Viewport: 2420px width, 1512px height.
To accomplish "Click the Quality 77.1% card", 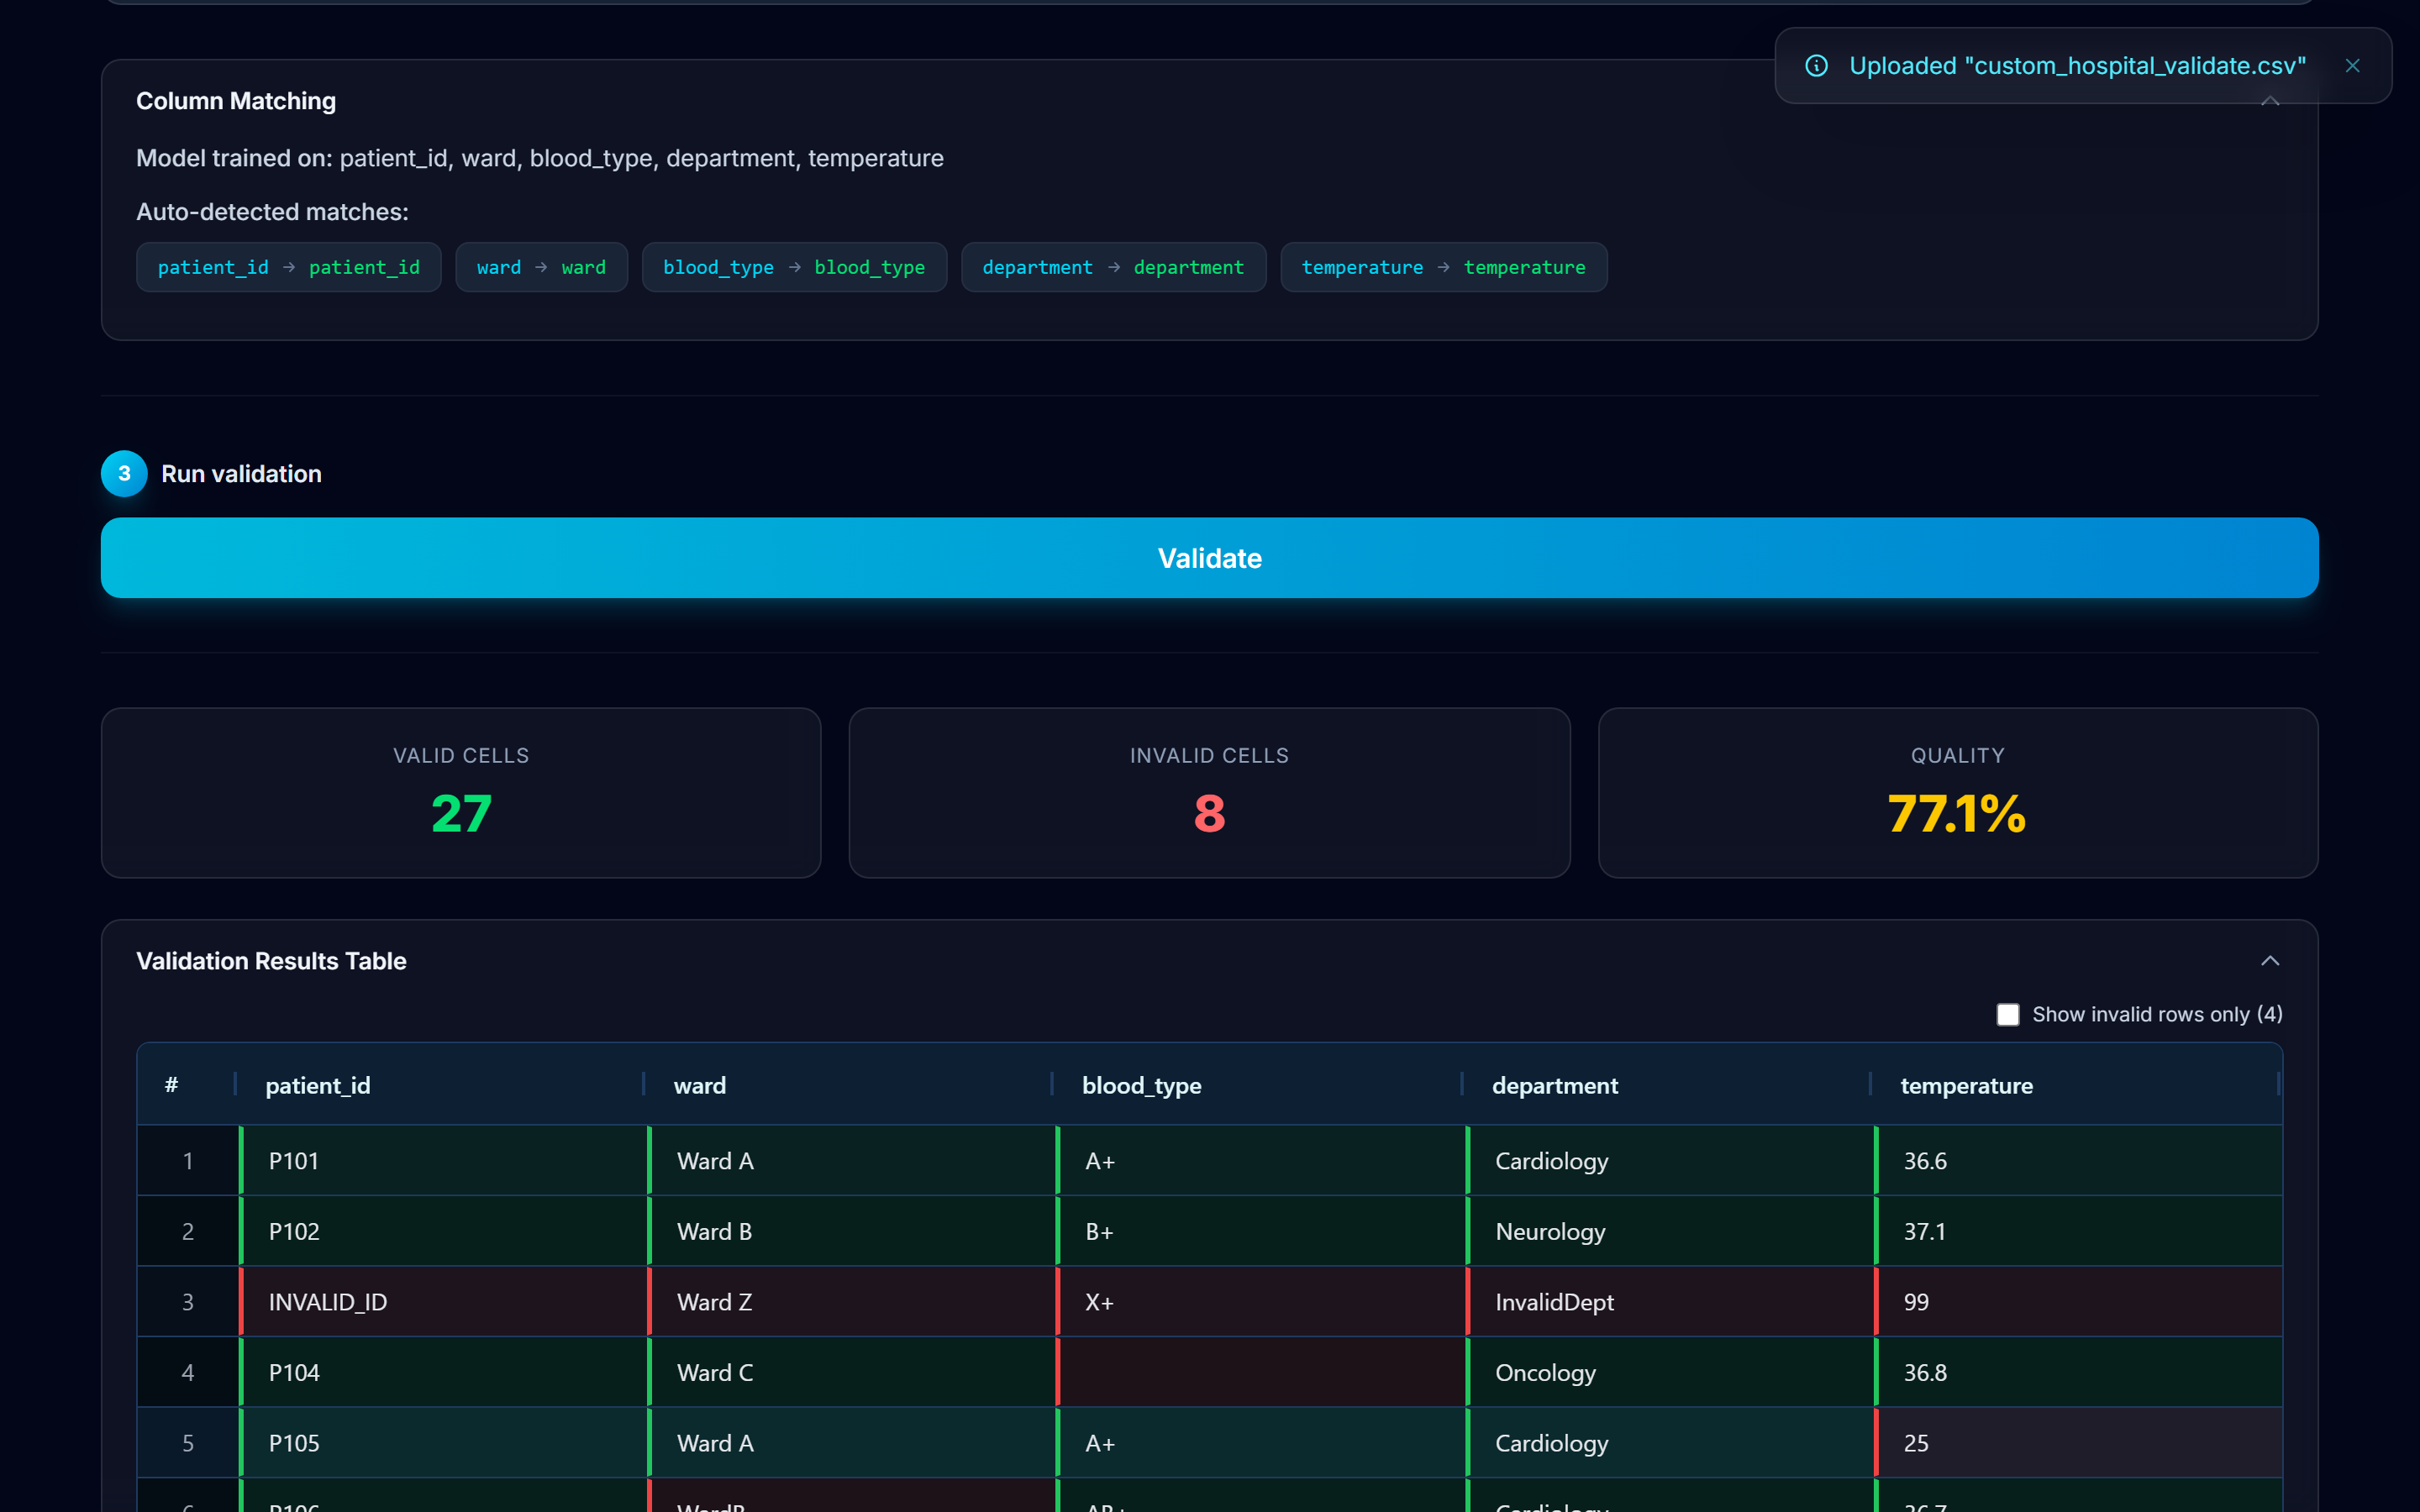I will 1957,793.
